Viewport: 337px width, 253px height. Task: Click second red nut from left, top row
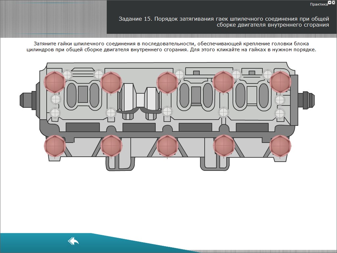[x=111, y=82]
